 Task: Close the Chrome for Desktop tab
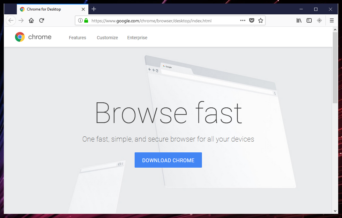click(x=83, y=9)
